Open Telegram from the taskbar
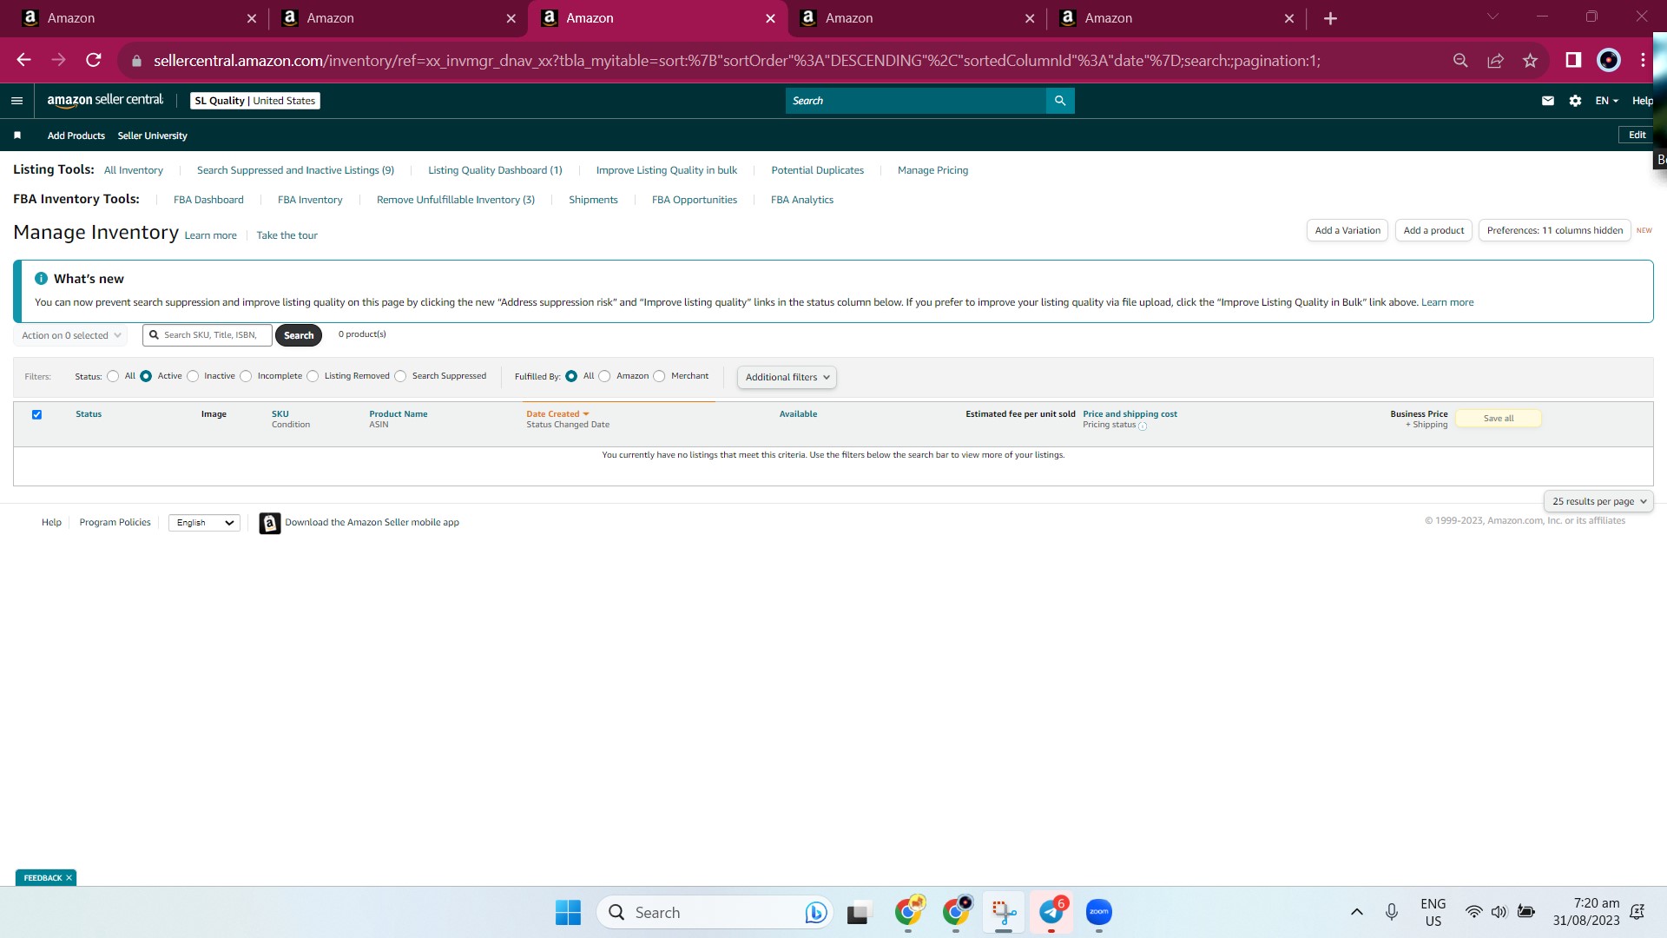The height and width of the screenshot is (938, 1667). [1051, 912]
